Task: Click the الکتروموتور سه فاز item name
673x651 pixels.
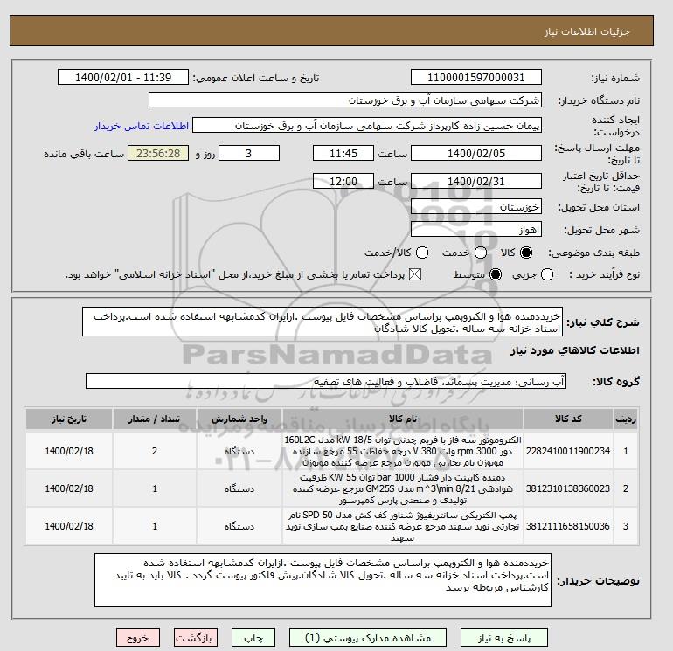Action: (x=403, y=451)
